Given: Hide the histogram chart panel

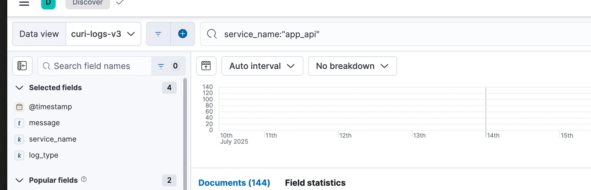Looking at the screenshot, I should tap(206, 66).
